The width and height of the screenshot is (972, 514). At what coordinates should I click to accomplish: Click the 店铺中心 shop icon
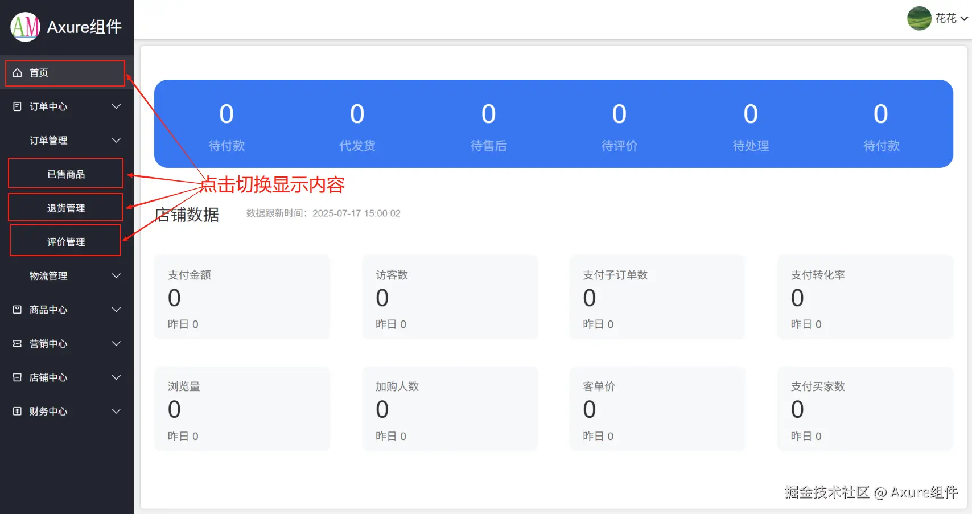pos(17,377)
